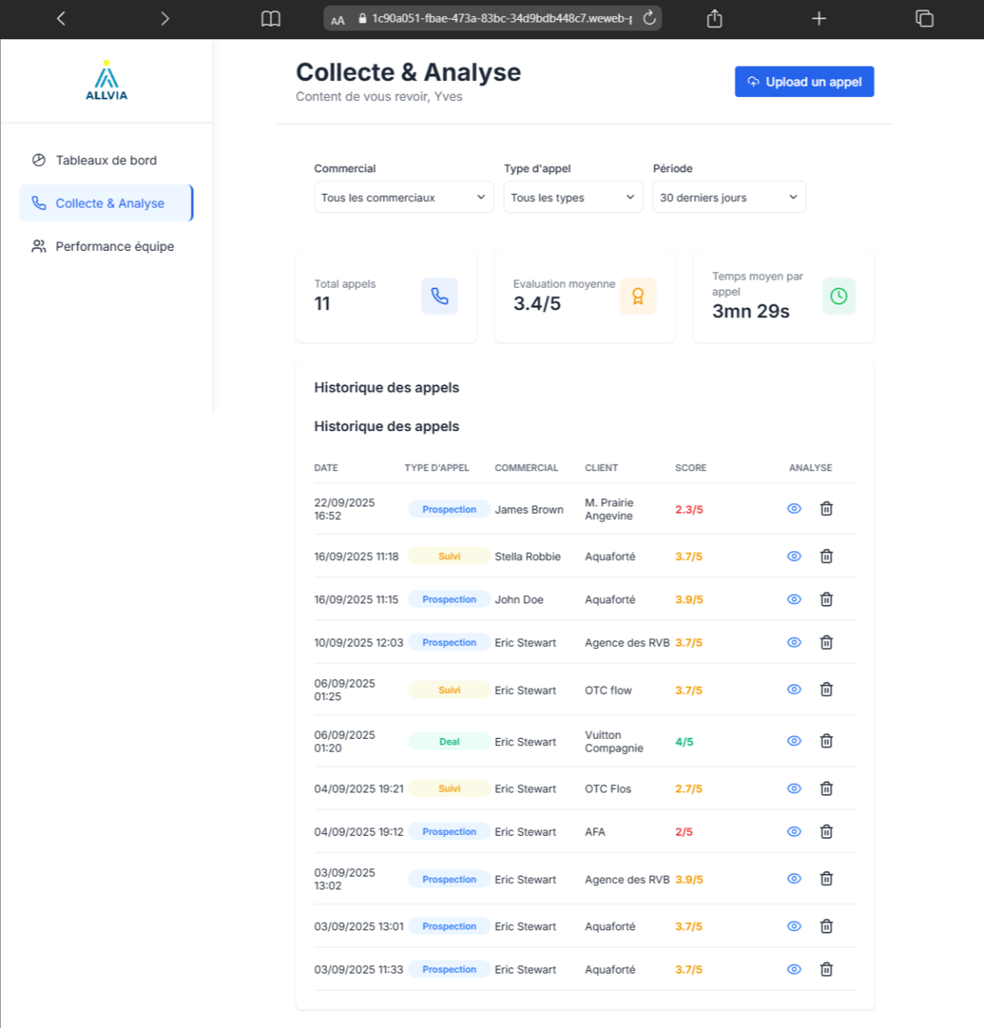This screenshot has width=984, height=1028.
Task: Click the ALLVIA logo
Action: pyautogui.click(x=107, y=81)
